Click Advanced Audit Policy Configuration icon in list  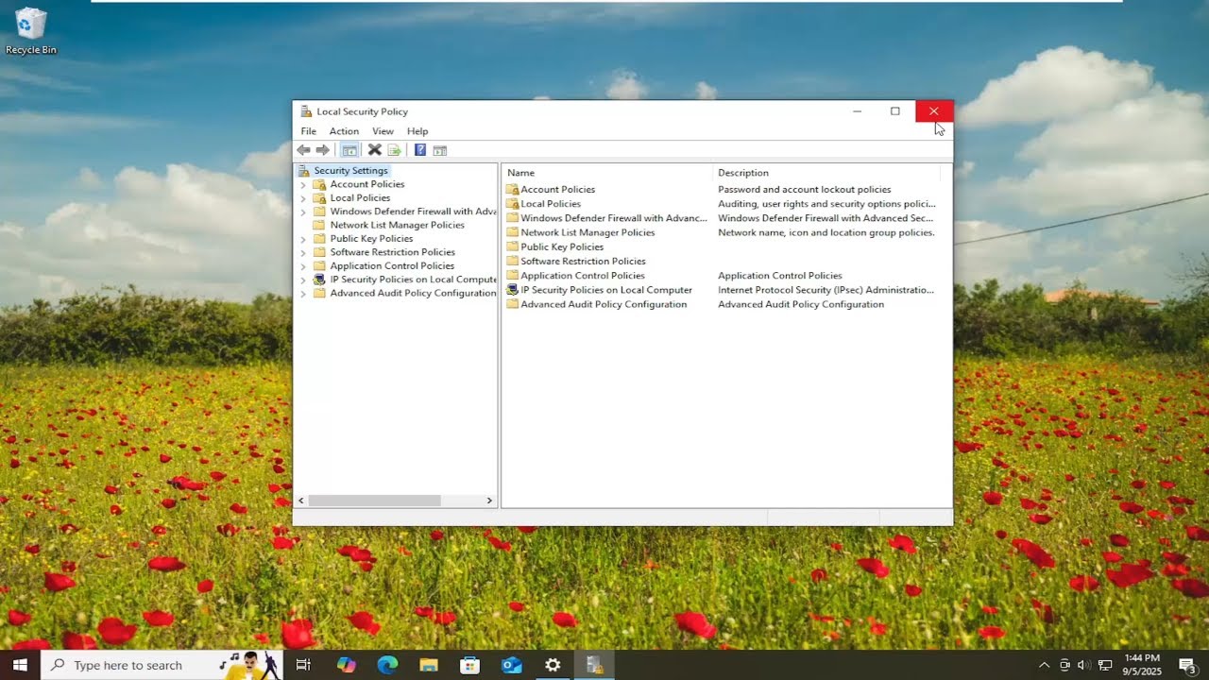coord(512,304)
